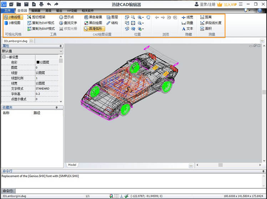The width and height of the screenshot is (267, 199).
Task: Toggle 圆滑弧形 smooth arcs
Action: coord(94,29)
